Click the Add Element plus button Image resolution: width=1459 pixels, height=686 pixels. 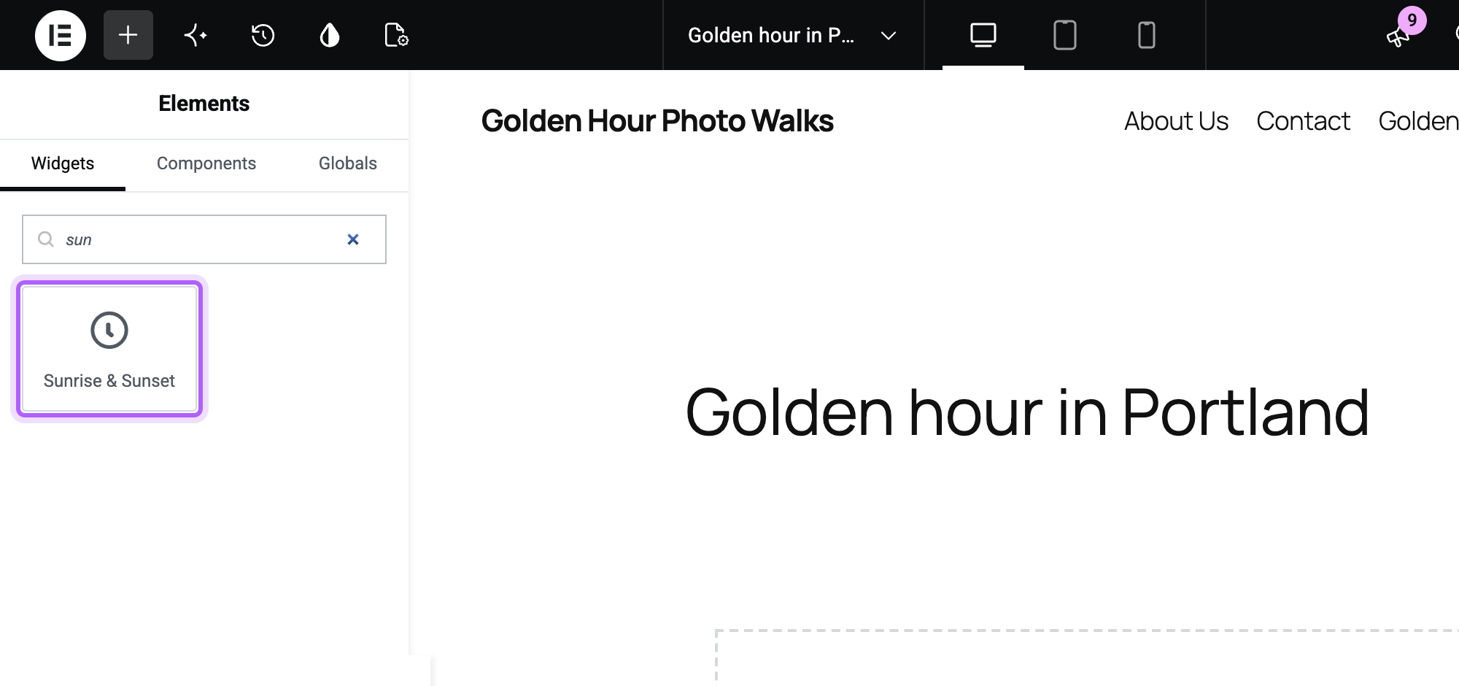[x=128, y=35]
